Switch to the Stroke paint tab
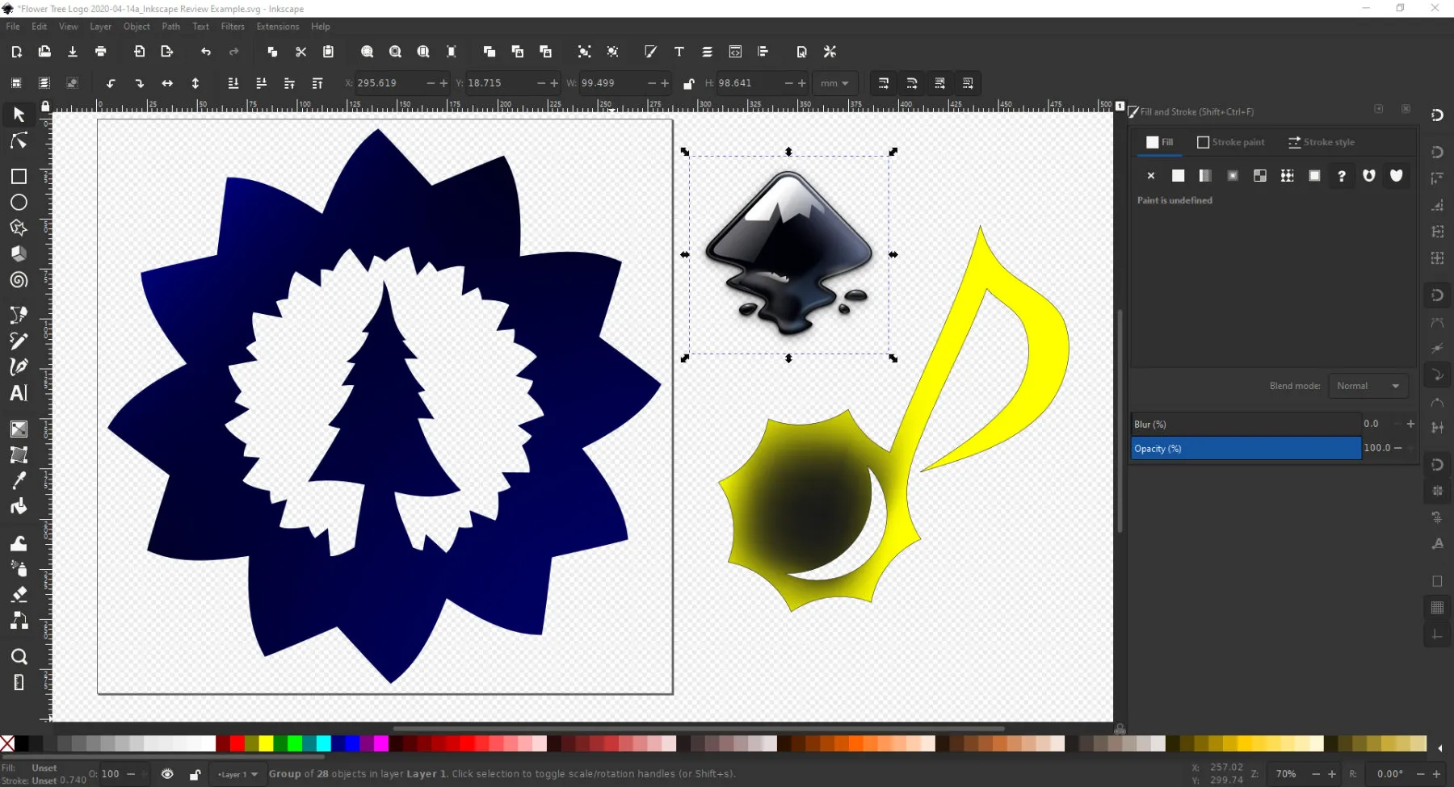Screen dimensions: 1454x787 tap(1230, 142)
